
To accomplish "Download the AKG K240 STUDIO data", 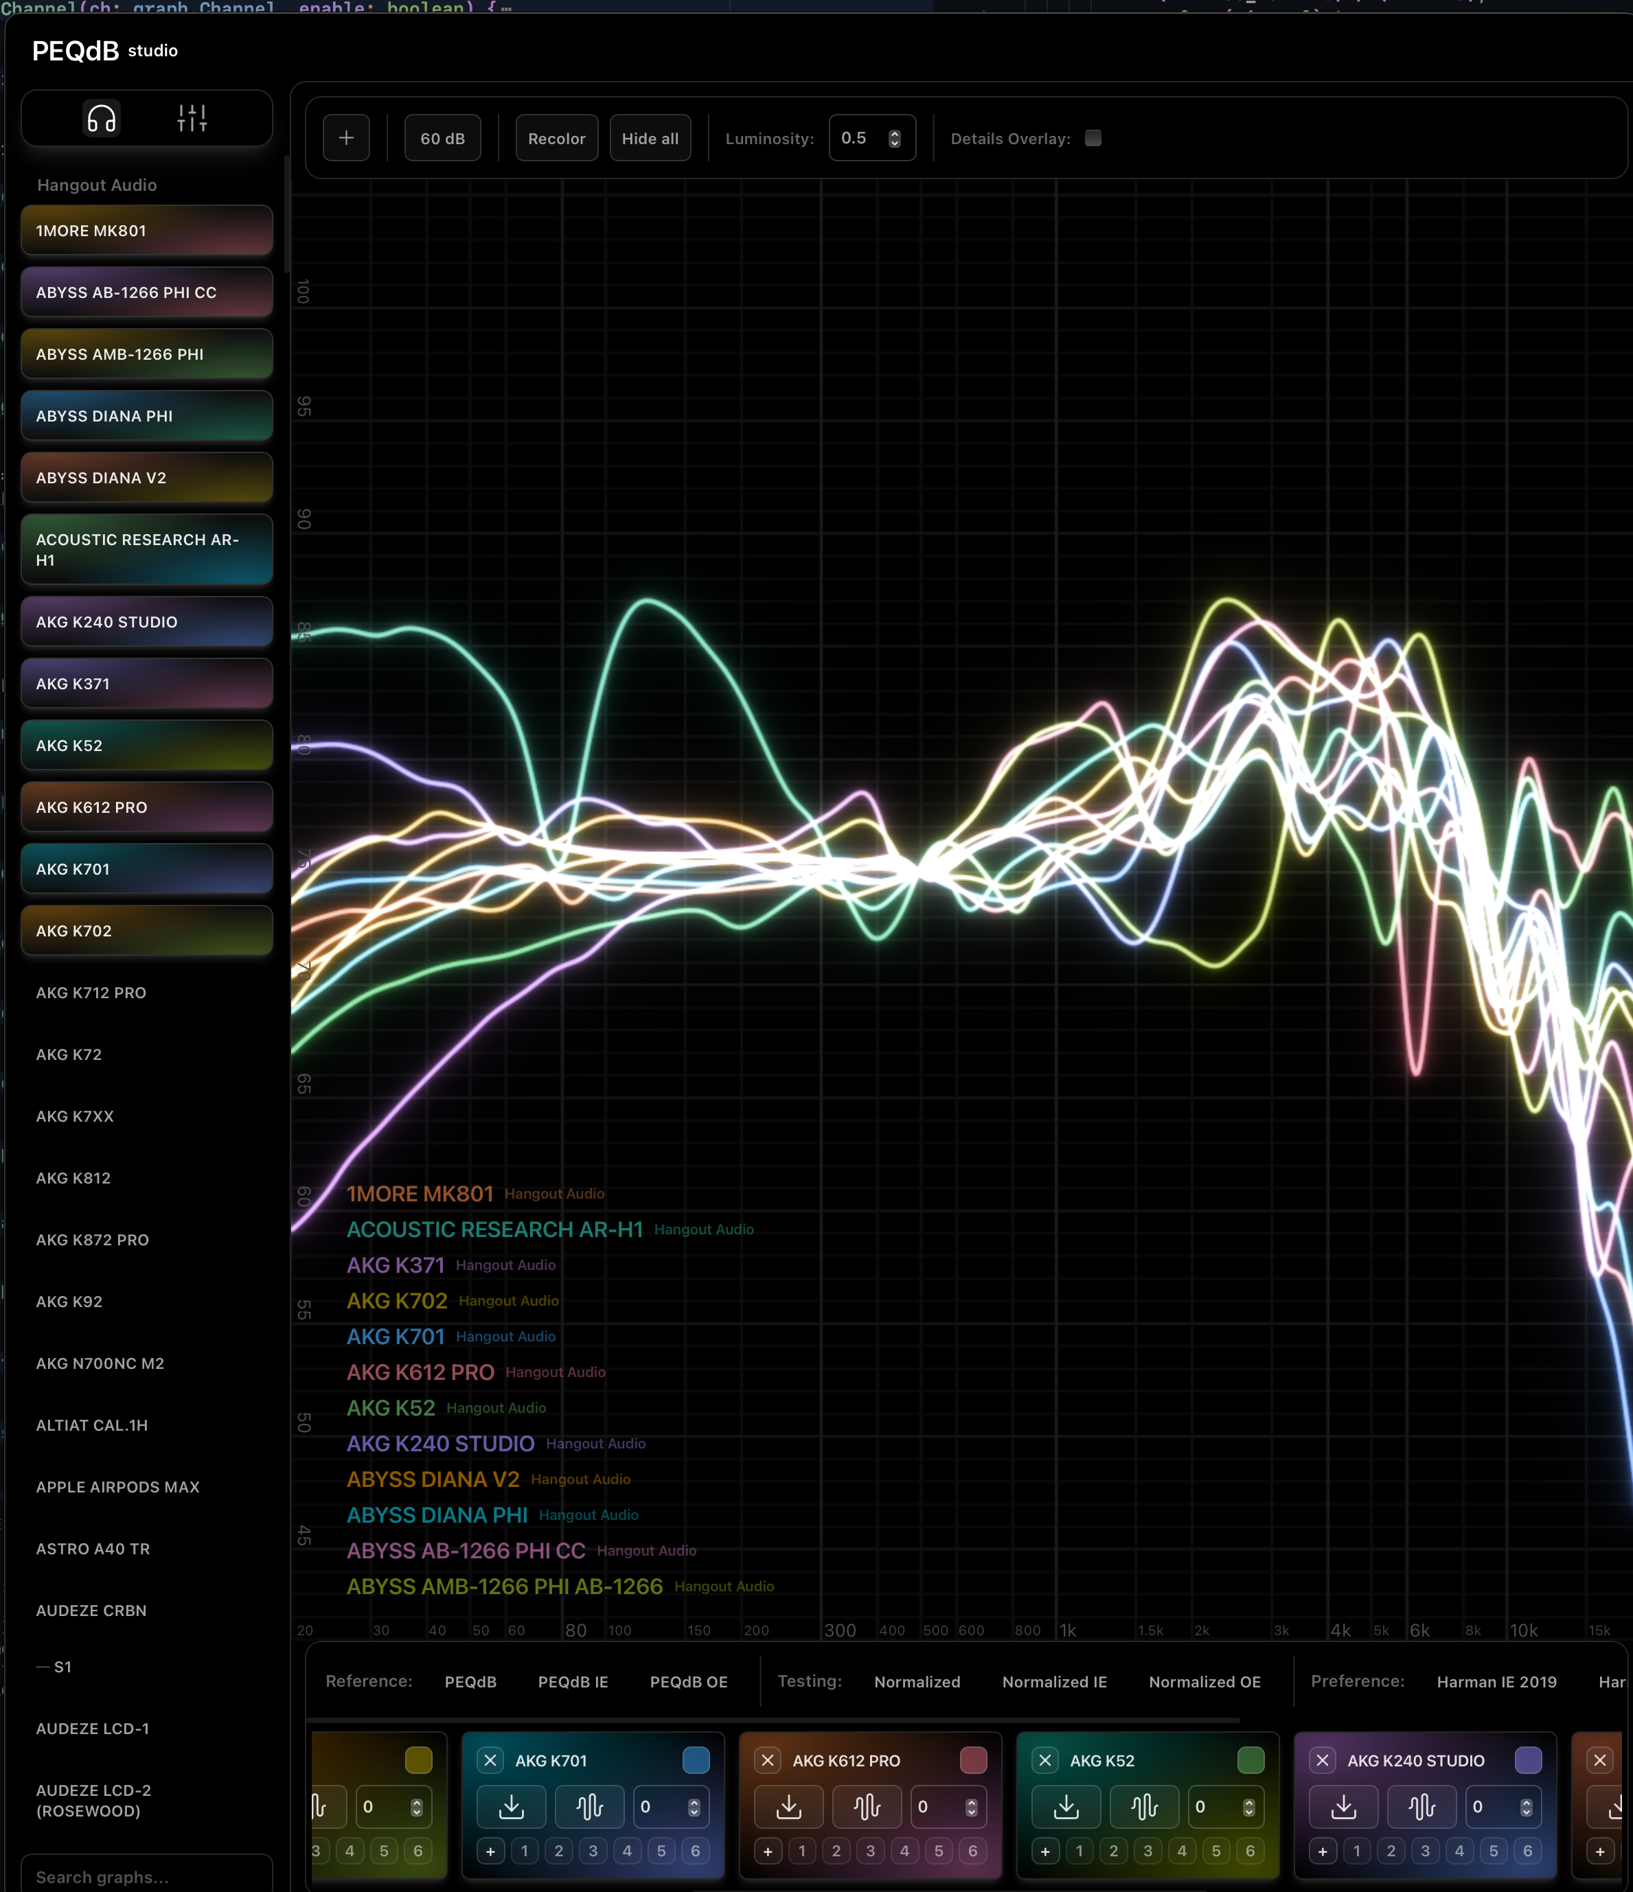I will point(1343,1806).
